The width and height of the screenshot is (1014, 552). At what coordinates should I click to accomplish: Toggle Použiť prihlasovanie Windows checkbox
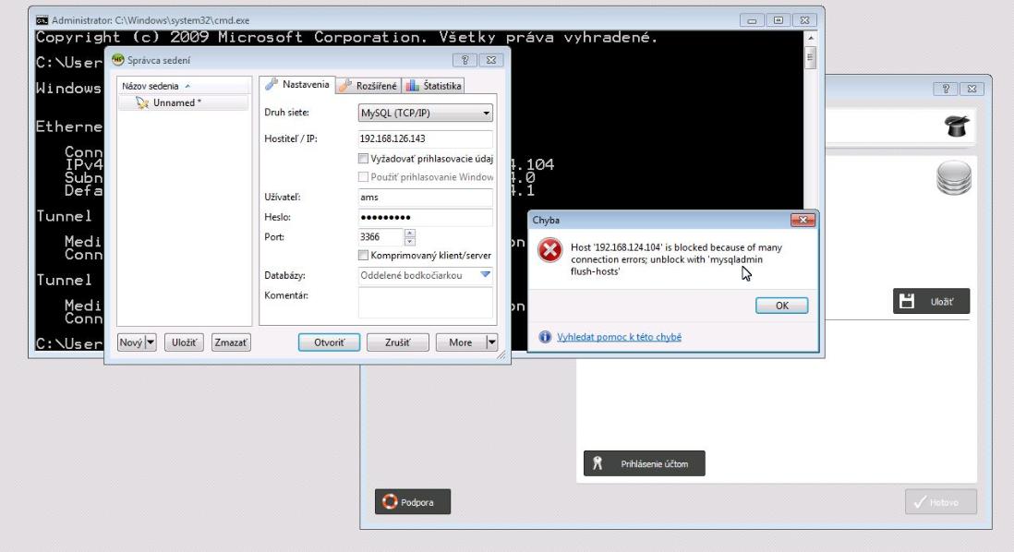click(x=365, y=174)
